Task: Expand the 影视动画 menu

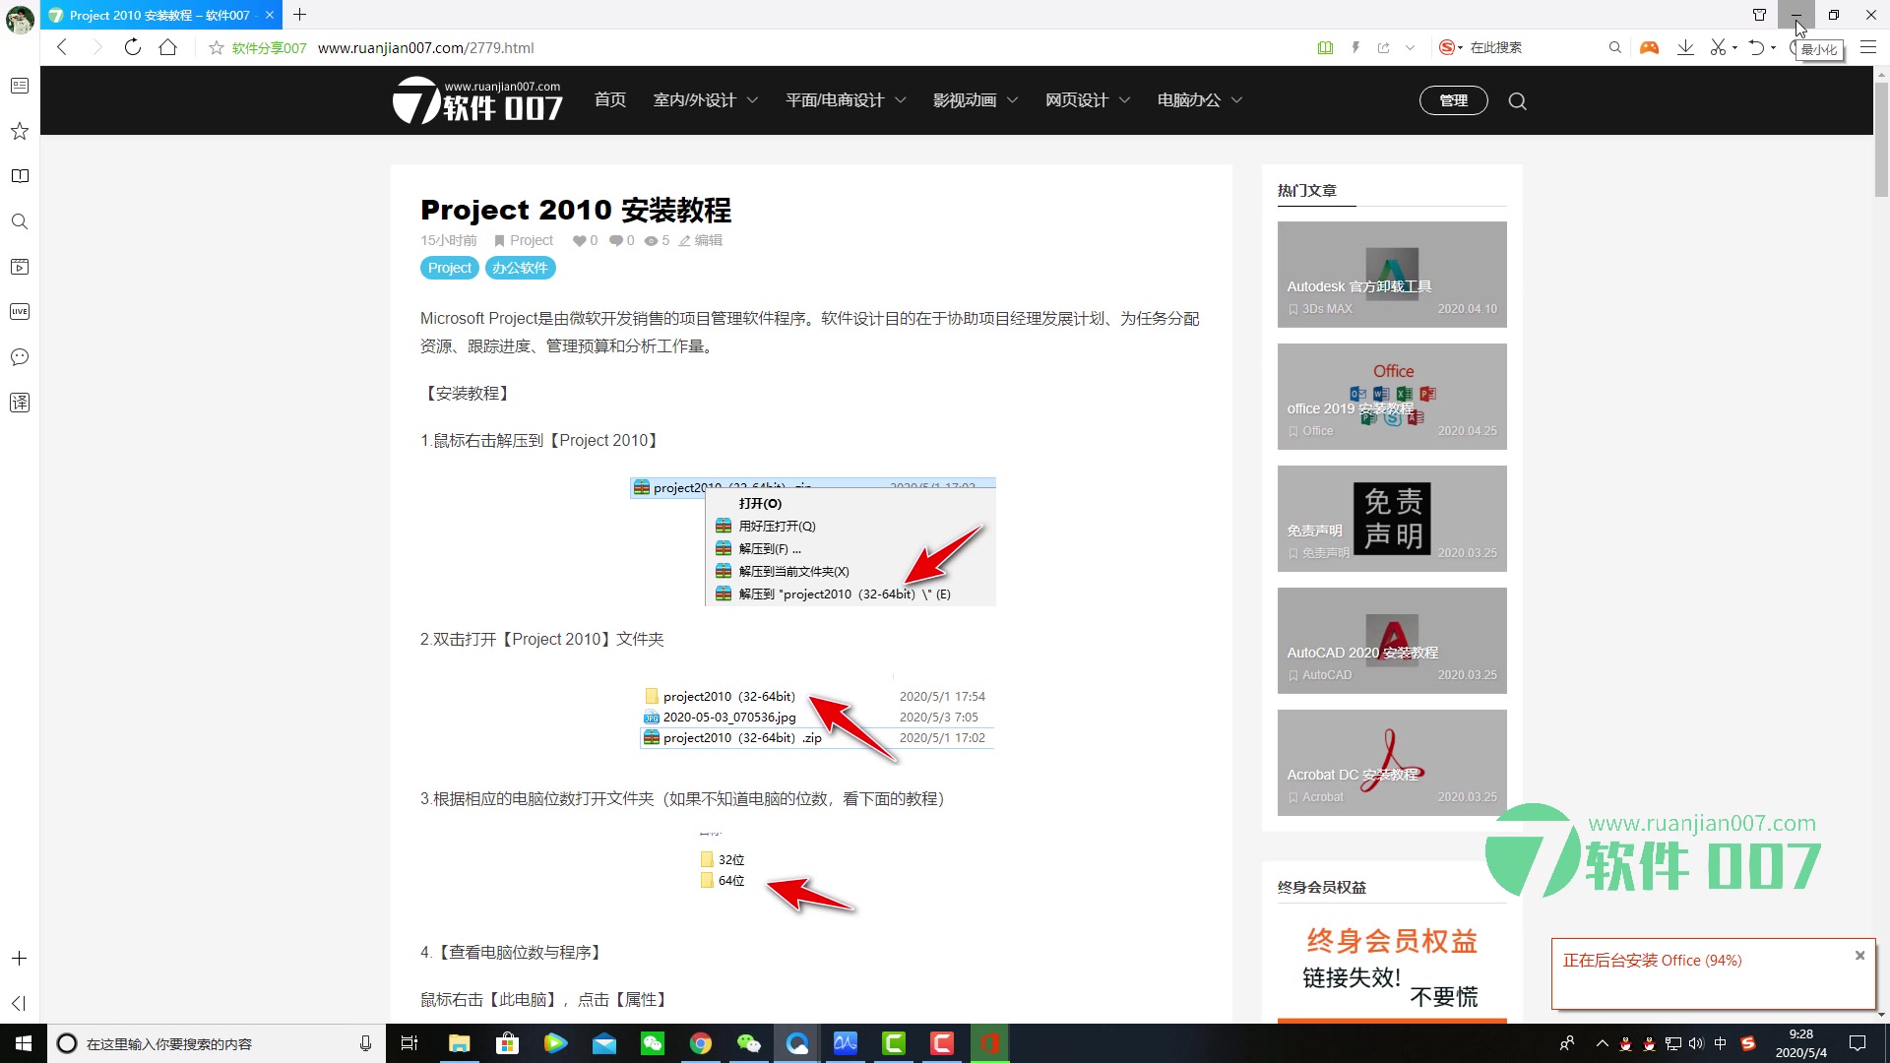Action: tap(976, 99)
